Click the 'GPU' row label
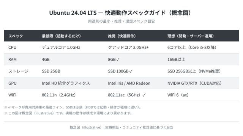Image resolution: width=243 pixels, height=136 pixels. point(13,83)
